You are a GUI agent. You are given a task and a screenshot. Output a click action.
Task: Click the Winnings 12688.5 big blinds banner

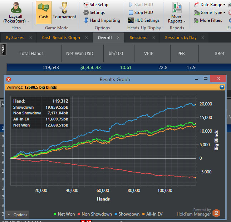115,87
